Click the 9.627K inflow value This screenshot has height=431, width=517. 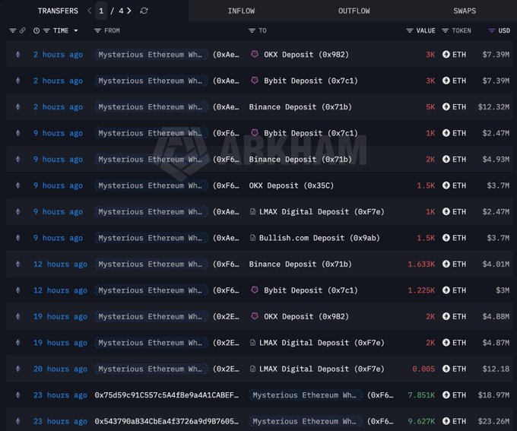(x=421, y=421)
